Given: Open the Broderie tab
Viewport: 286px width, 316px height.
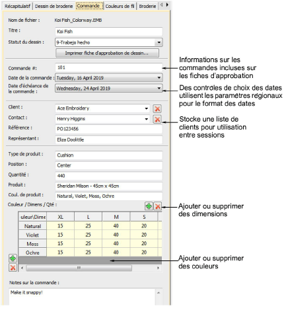Looking at the screenshot, I should coord(147,6).
